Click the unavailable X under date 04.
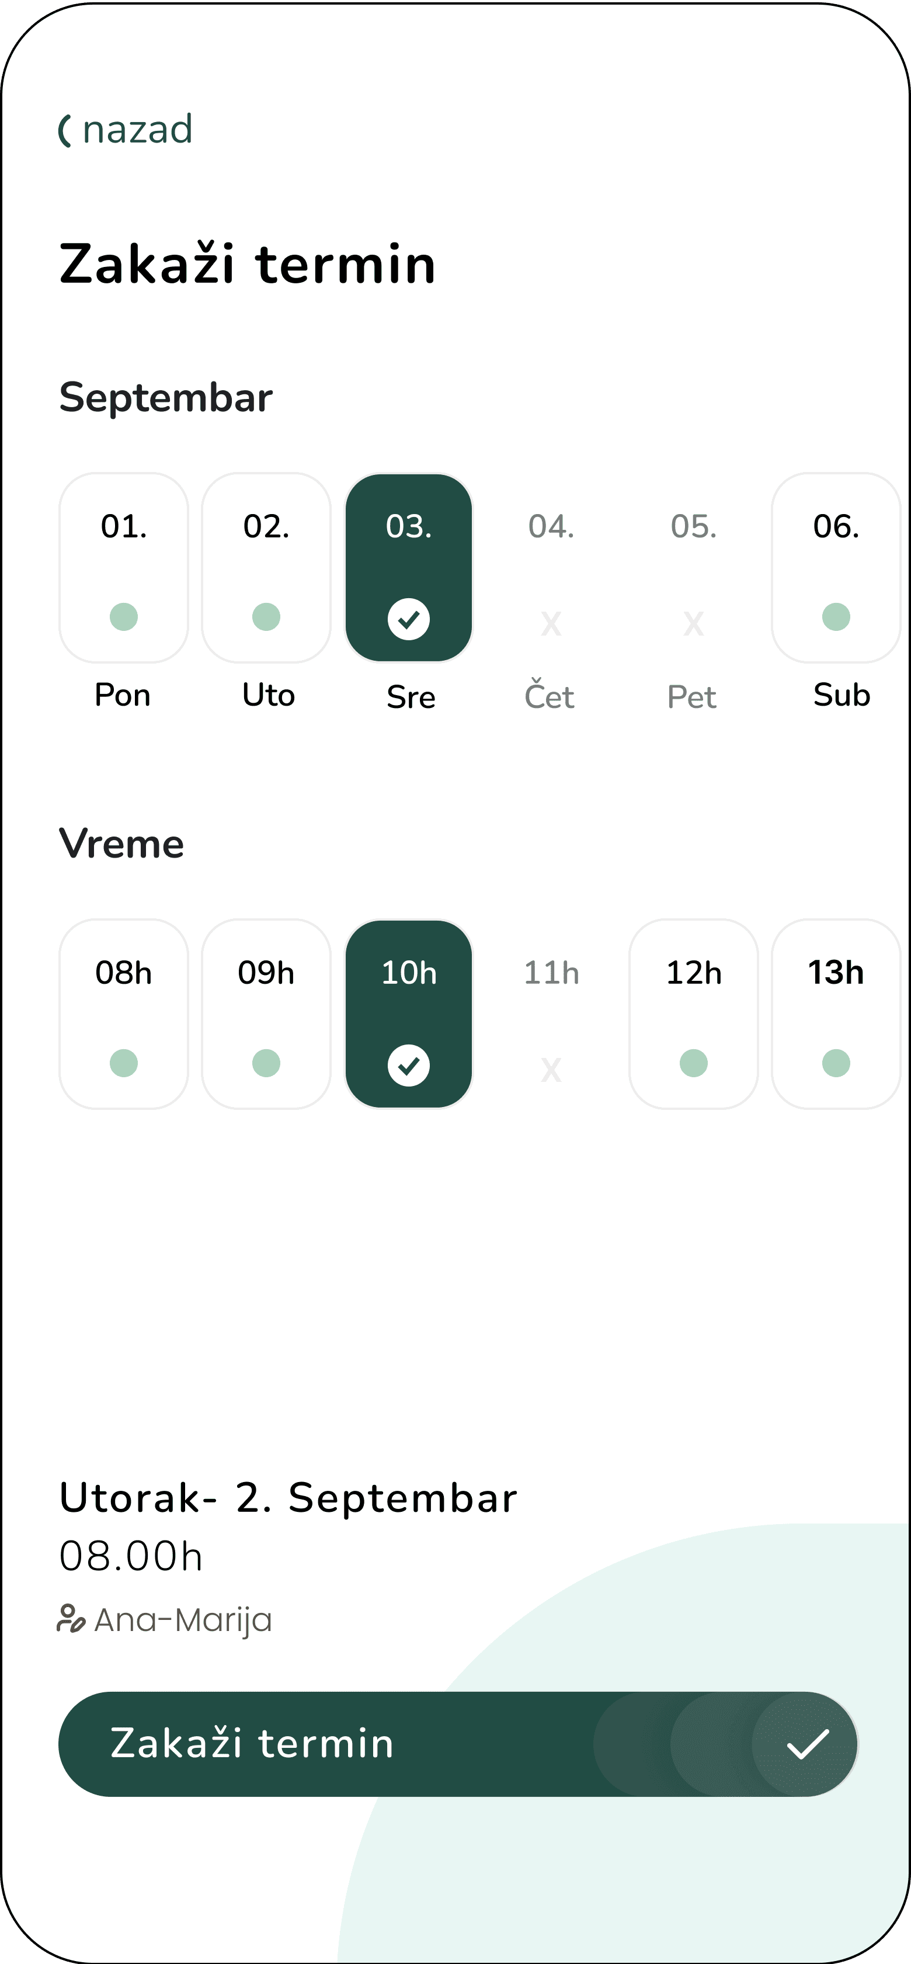 coord(551,623)
